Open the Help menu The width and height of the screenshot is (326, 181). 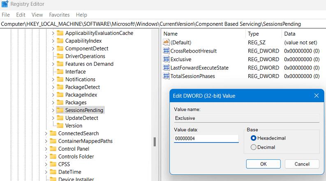81,15
